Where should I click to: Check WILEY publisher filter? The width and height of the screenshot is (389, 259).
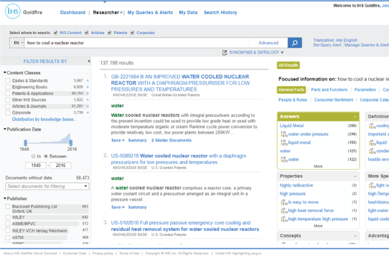coord(8,217)
